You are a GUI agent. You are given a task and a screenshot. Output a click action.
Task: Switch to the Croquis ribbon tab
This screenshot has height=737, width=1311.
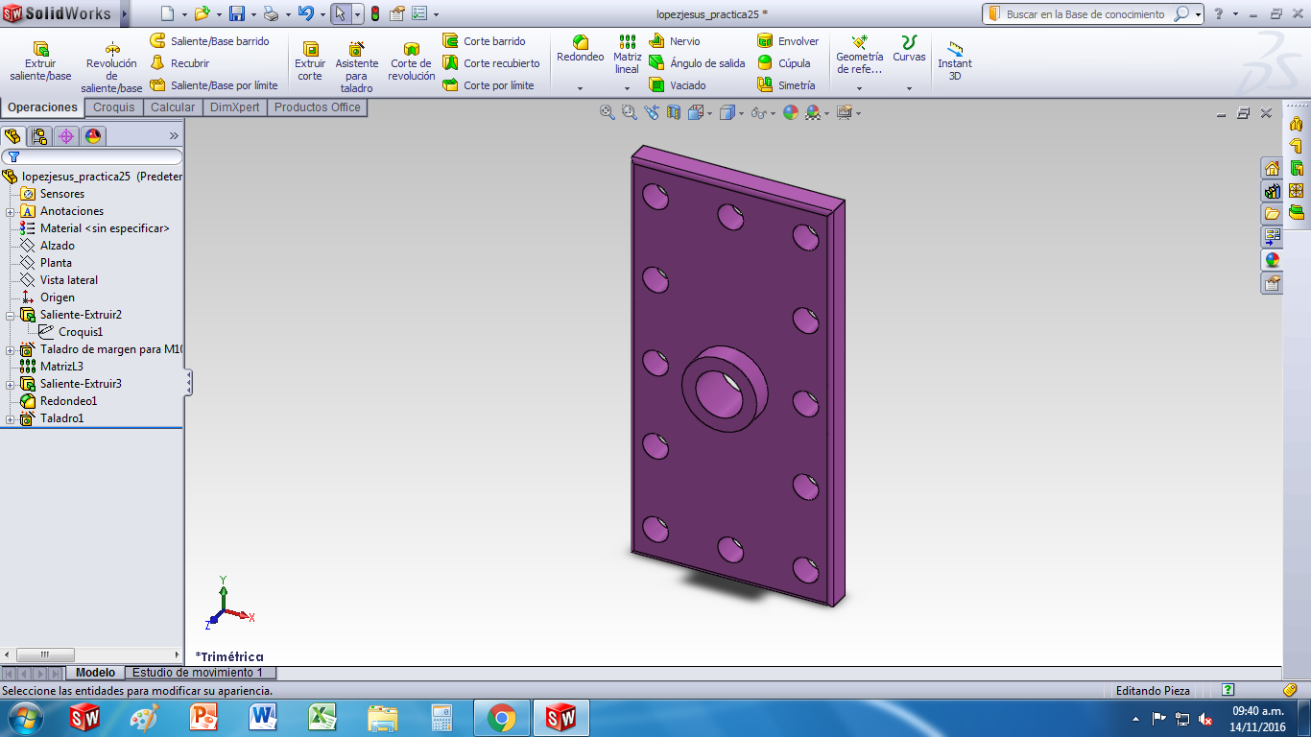pyautogui.click(x=113, y=107)
